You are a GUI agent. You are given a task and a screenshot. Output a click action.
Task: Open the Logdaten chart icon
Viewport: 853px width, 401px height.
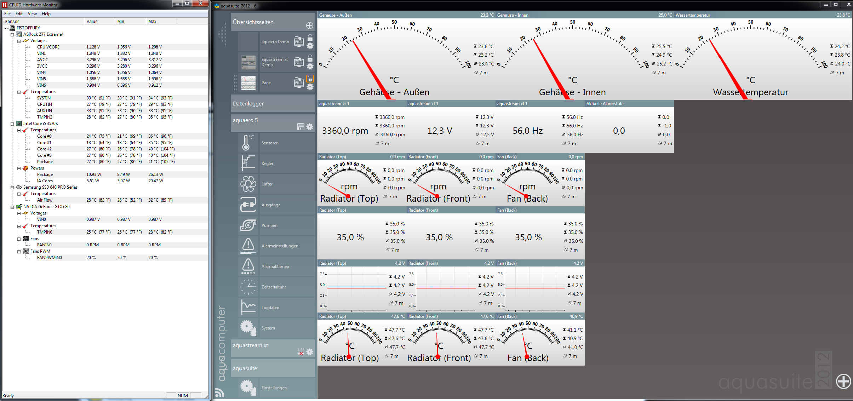pyautogui.click(x=248, y=307)
